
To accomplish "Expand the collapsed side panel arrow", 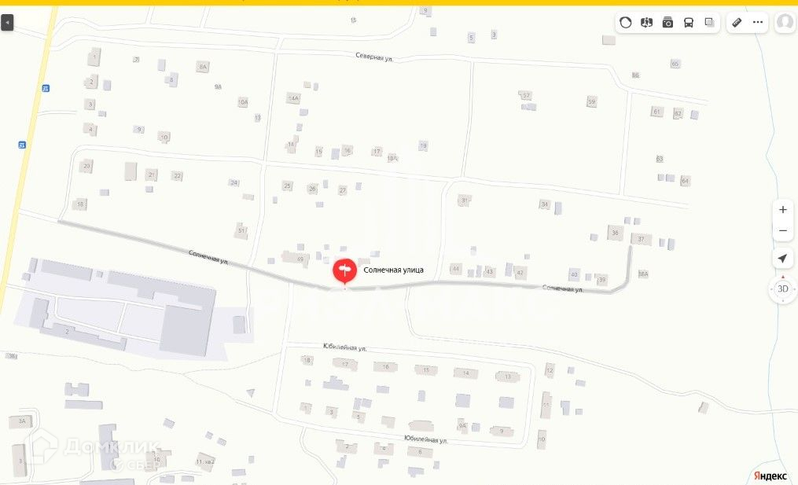I will [7, 22].
